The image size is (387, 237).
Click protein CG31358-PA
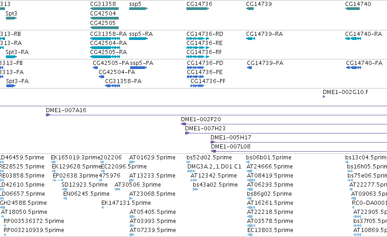123,81
